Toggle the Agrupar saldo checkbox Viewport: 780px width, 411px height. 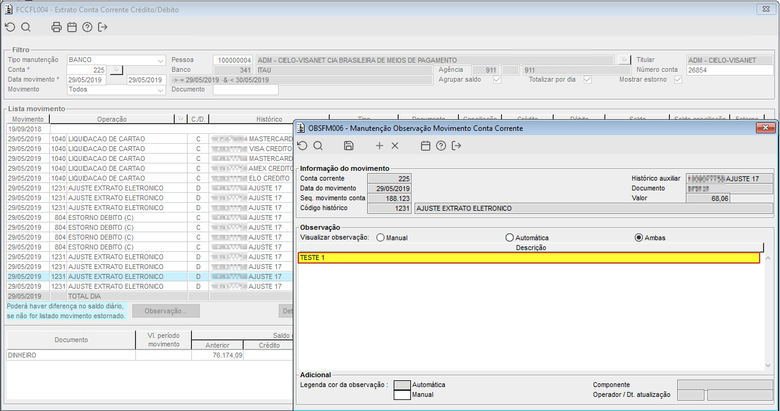pos(497,80)
